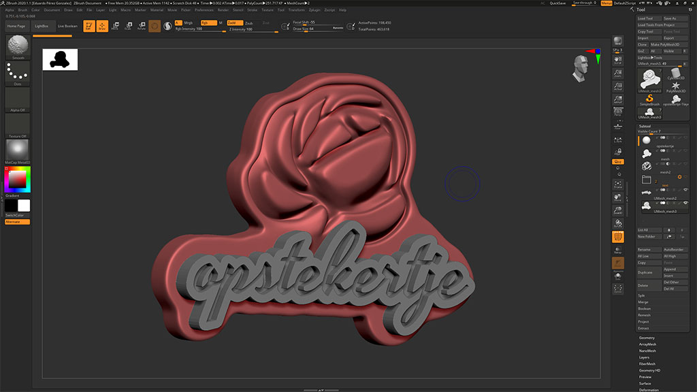The height and width of the screenshot is (392, 697).
Task: Adjust the Z Intensity slider
Action: pyautogui.click(x=253, y=29)
